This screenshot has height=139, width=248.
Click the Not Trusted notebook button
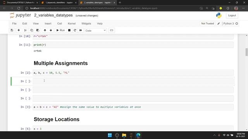tap(208, 24)
